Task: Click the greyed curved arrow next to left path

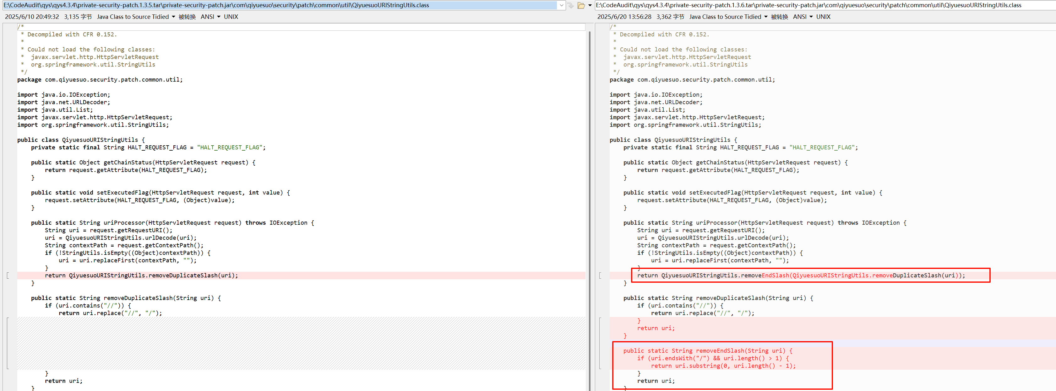Action: click(x=571, y=5)
